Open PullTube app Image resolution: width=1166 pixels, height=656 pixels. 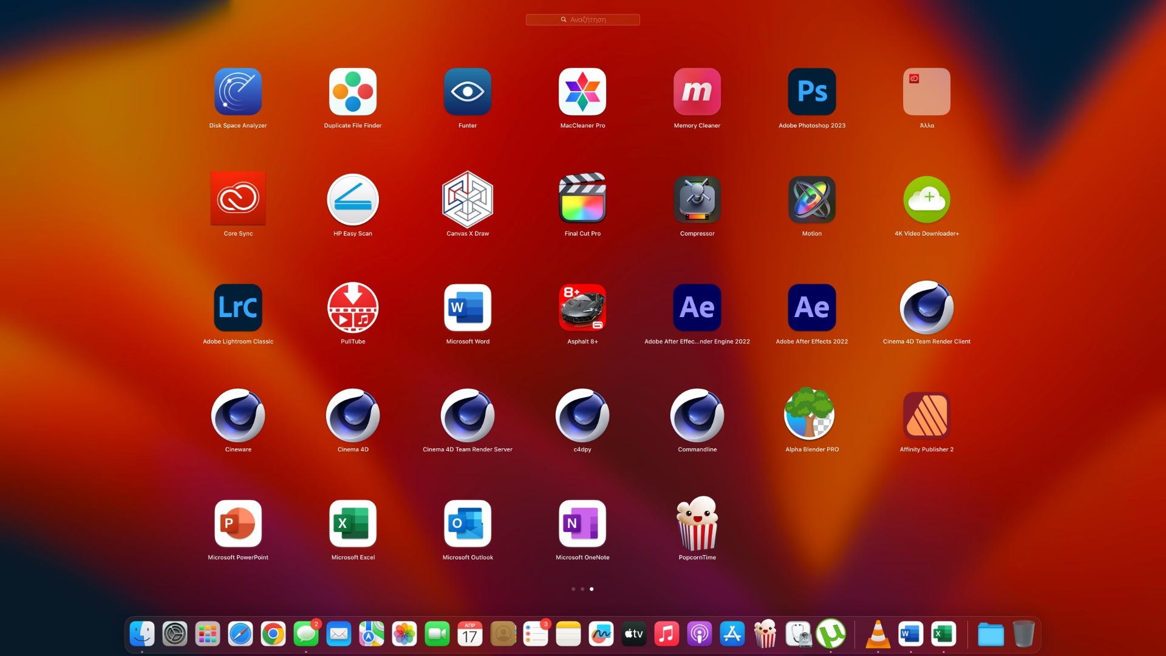tap(353, 307)
